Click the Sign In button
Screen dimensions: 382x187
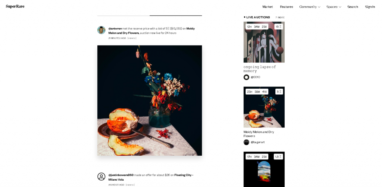(x=370, y=7)
